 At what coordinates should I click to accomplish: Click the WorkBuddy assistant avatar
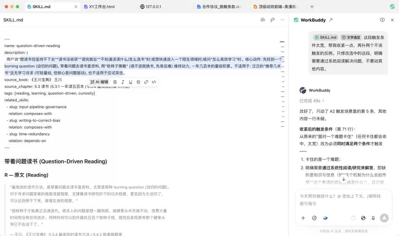pyautogui.click(x=303, y=90)
